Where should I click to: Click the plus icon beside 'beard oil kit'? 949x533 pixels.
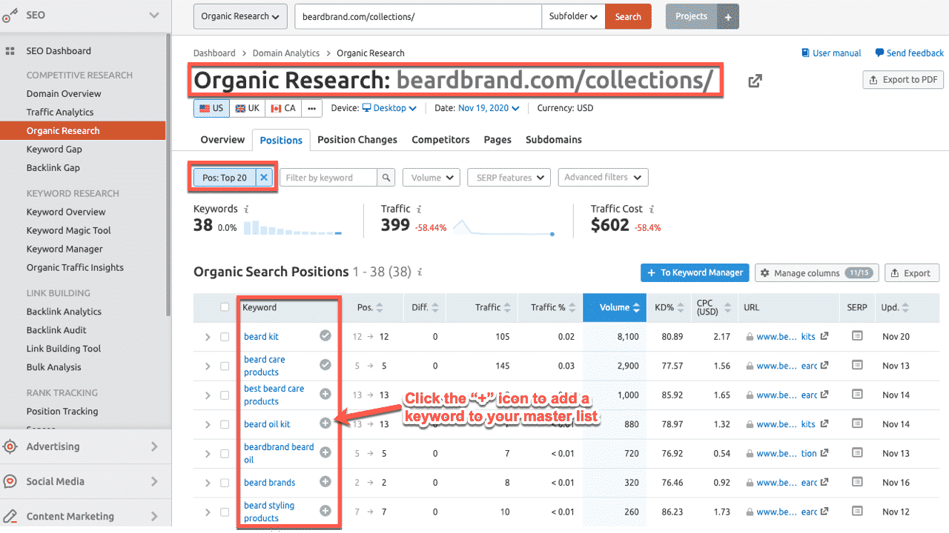[x=325, y=423]
